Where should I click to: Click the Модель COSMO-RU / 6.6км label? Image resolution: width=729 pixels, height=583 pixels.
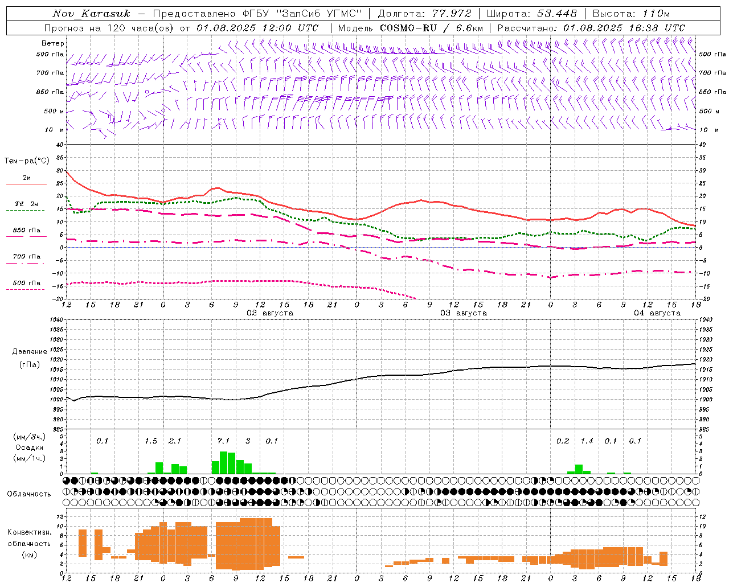pos(411,28)
